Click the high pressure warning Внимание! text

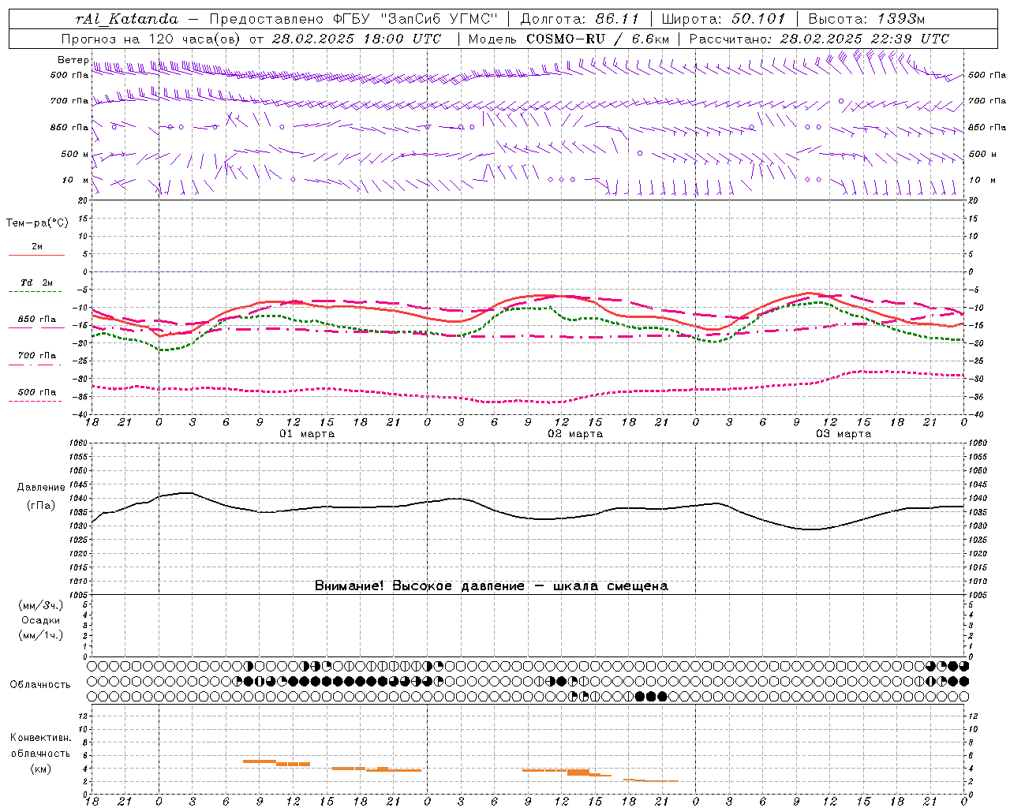(491, 585)
